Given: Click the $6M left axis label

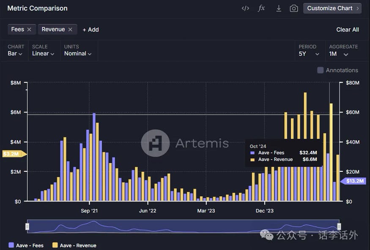Looking at the screenshot, I should (x=16, y=112).
